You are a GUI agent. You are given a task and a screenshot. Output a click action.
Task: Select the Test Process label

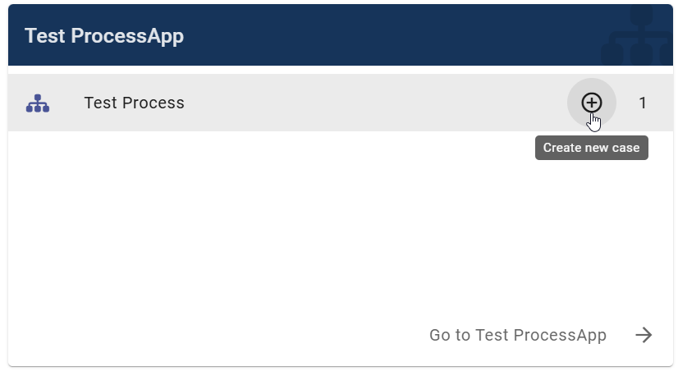pyautogui.click(x=134, y=103)
